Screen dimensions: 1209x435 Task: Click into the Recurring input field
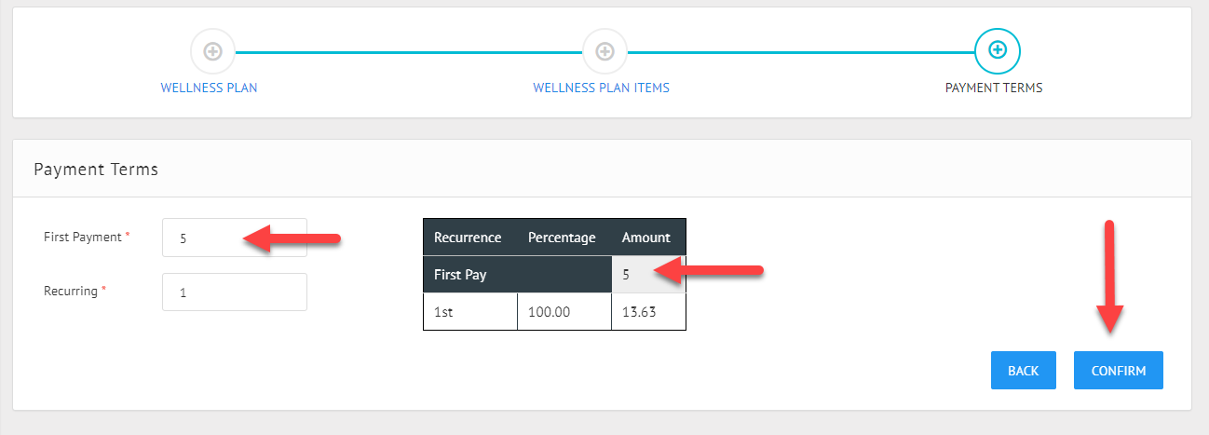point(234,292)
